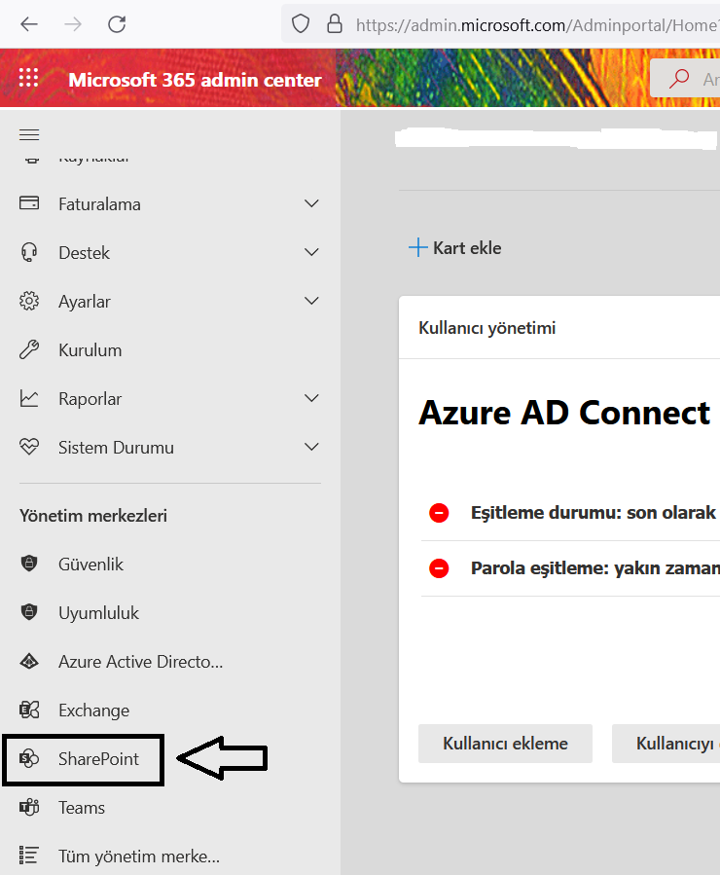
Task: Click the plus icon beside Kart ekle
Action: pyautogui.click(x=417, y=247)
